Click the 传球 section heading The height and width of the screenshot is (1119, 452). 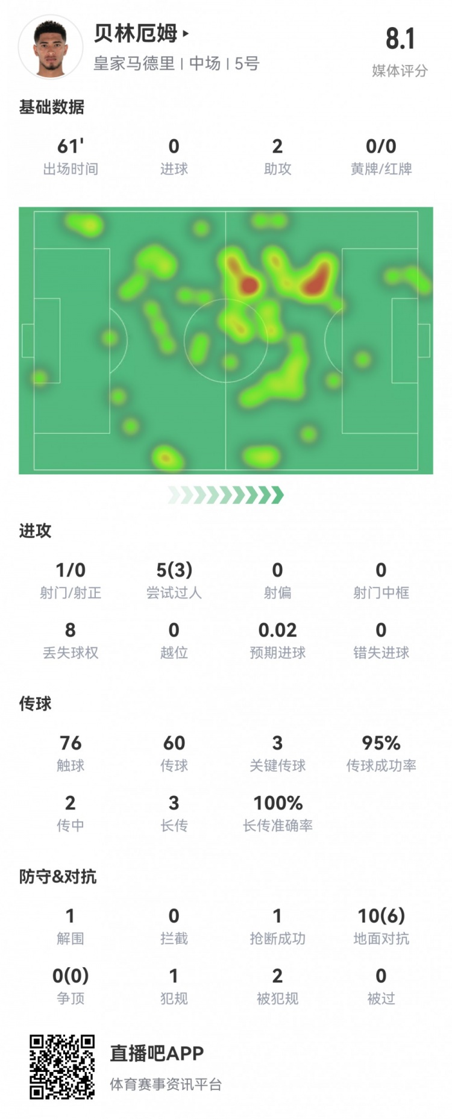[x=36, y=703]
